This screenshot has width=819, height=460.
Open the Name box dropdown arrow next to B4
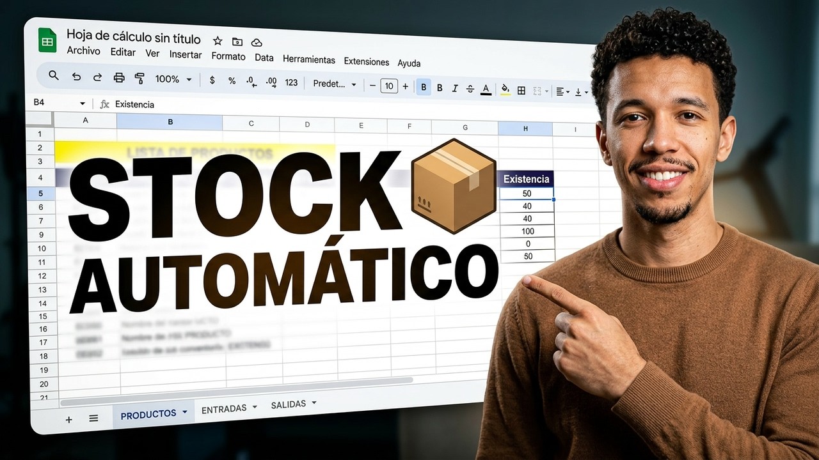(83, 103)
